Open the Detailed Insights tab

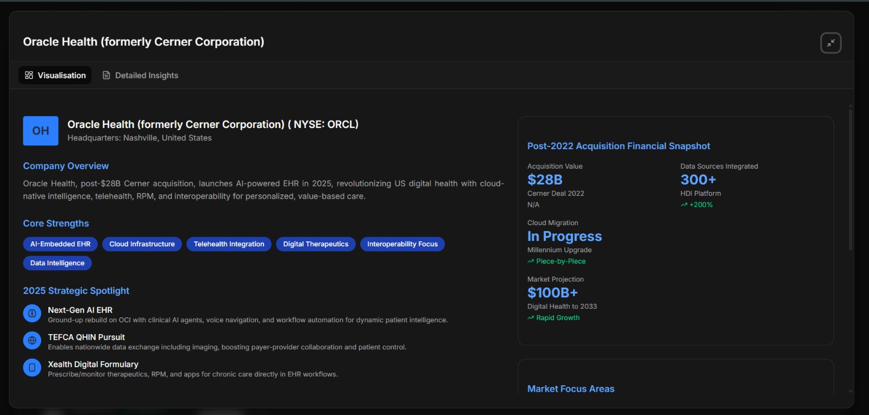141,75
